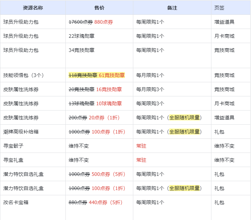
Task: Select the 寻宝礼盒 resource cell
Action: [x=13, y=160]
